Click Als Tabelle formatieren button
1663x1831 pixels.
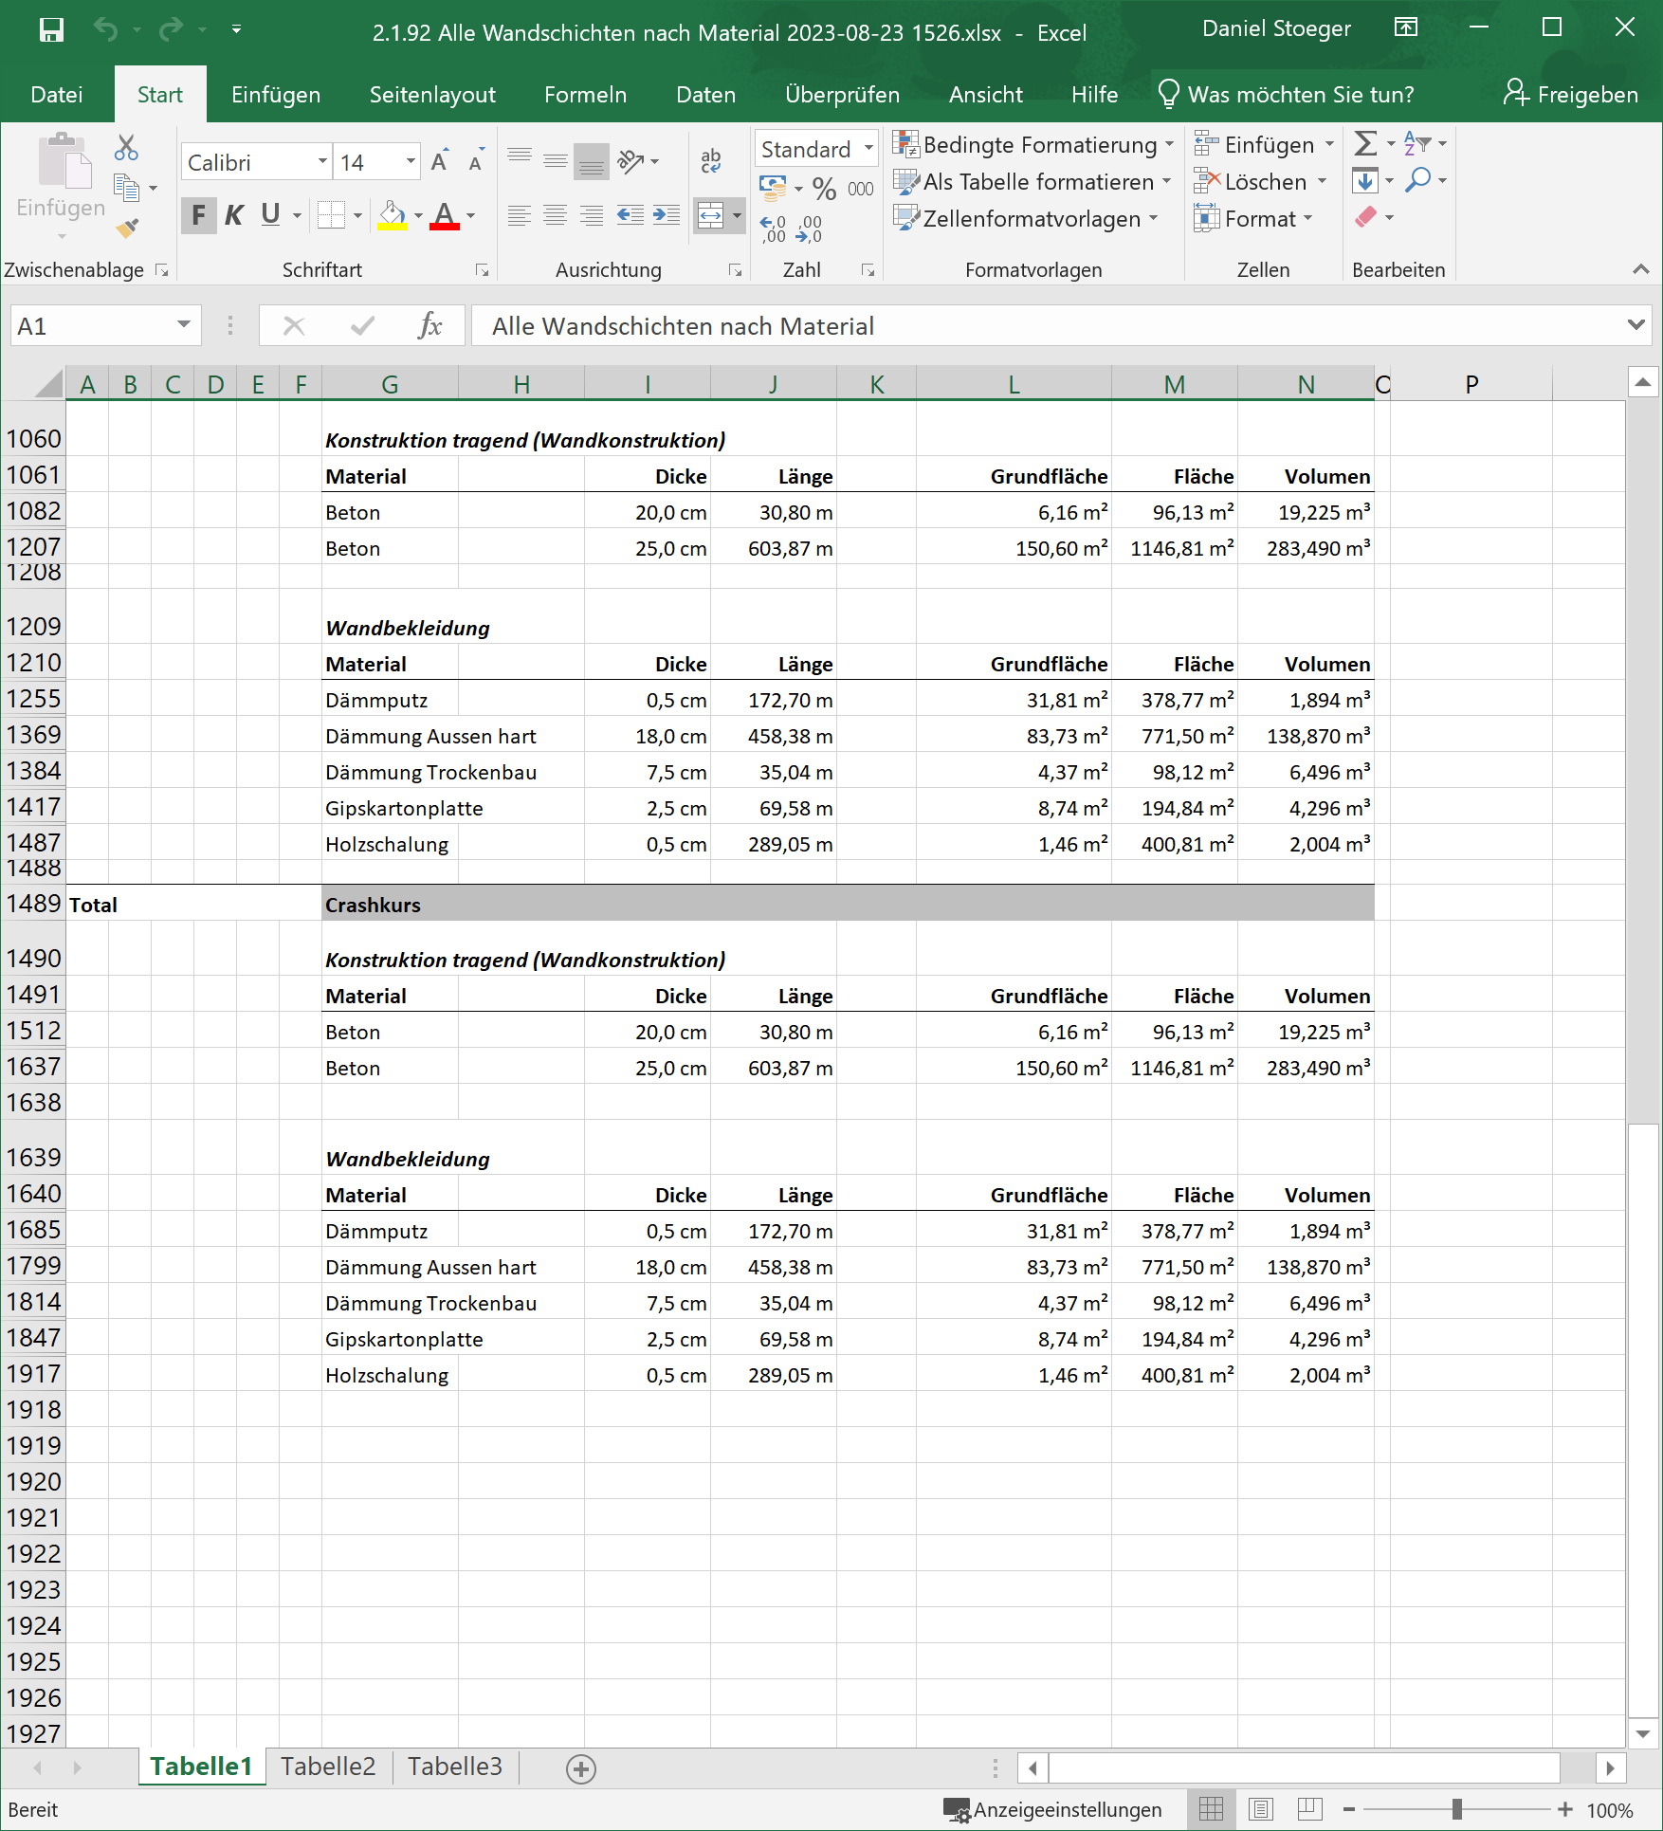[x=1033, y=181]
